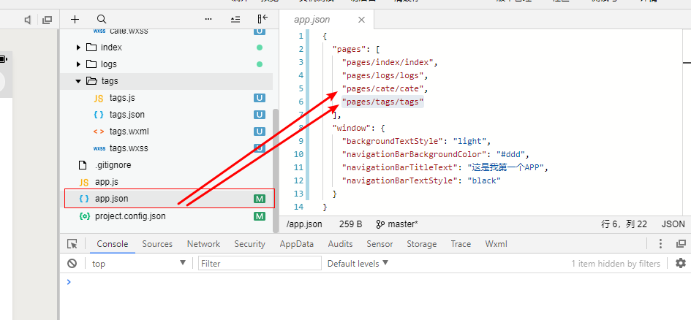Toggle the simulator mute speaker icon
The width and height of the screenshot is (691, 320).
(28, 20)
